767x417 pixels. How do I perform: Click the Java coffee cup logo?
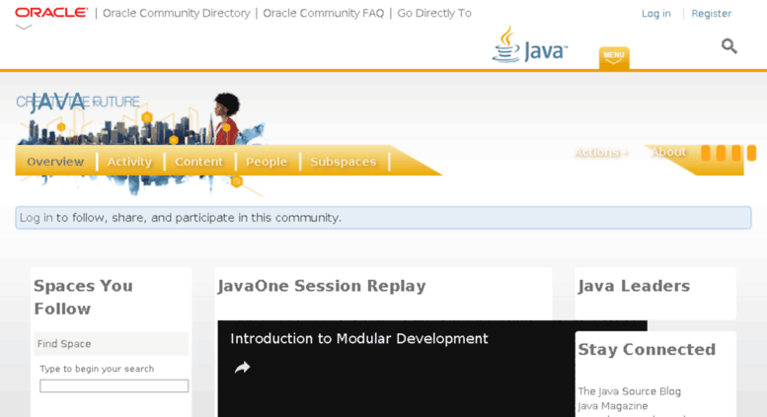[x=529, y=45]
